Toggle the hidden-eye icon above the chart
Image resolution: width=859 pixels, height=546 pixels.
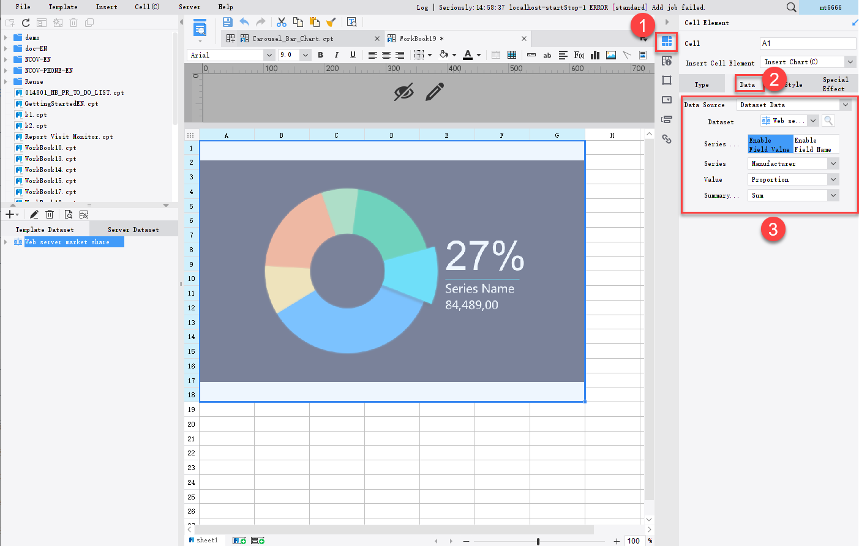click(403, 92)
